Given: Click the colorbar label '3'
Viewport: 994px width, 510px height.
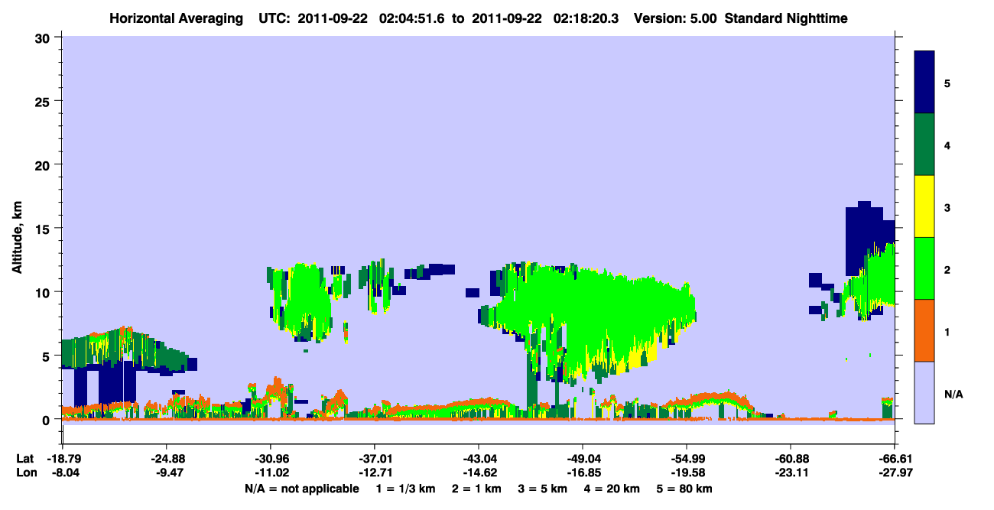Looking at the screenshot, I should coord(947,207).
